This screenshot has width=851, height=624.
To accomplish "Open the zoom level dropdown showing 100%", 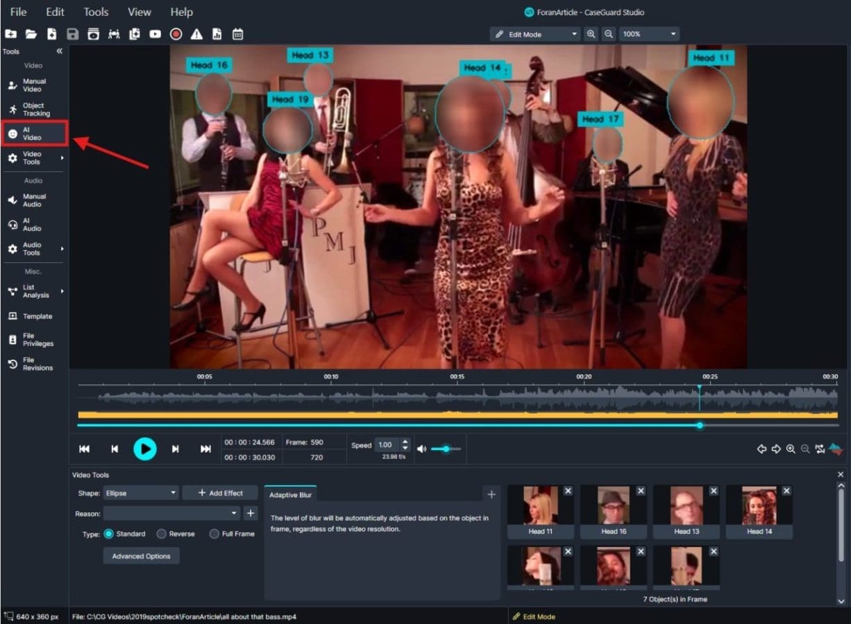I will [x=648, y=33].
